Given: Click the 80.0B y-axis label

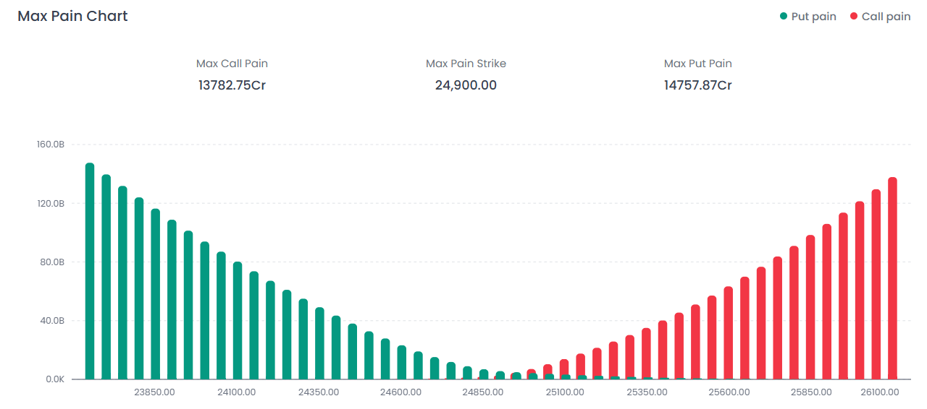Looking at the screenshot, I should point(51,262).
